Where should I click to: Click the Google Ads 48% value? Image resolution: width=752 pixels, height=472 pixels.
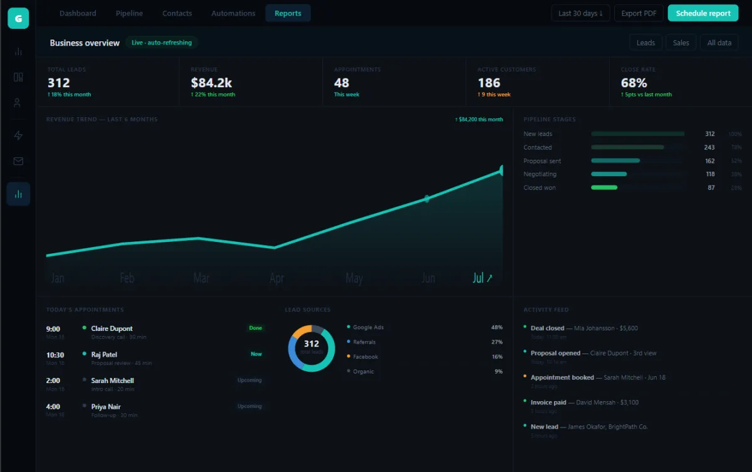point(497,327)
